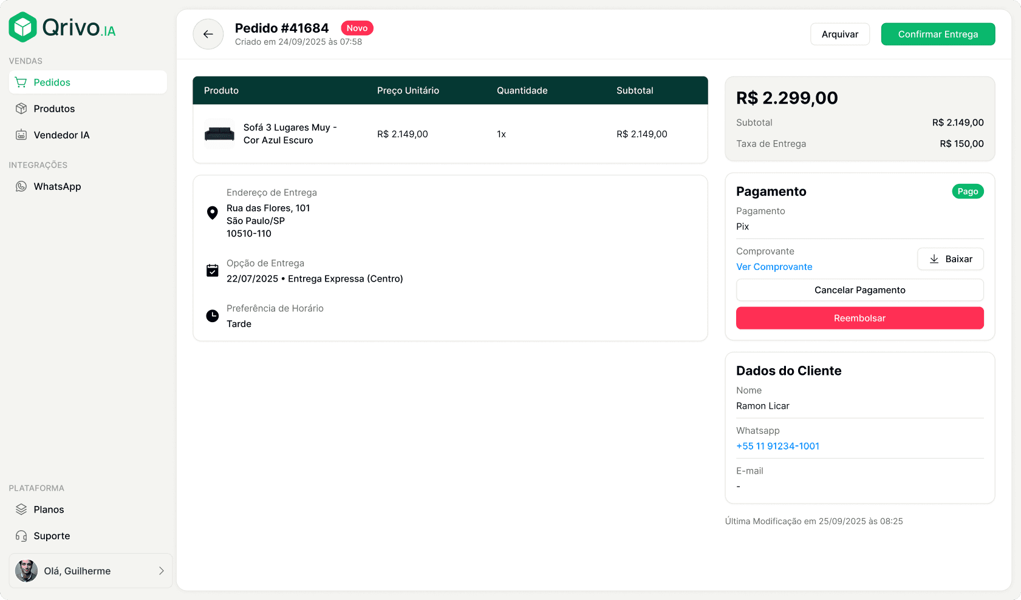Click the WhatsApp integration icon
The height and width of the screenshot is (600, 1021).
pyautogui.click(x=22, y=186)
